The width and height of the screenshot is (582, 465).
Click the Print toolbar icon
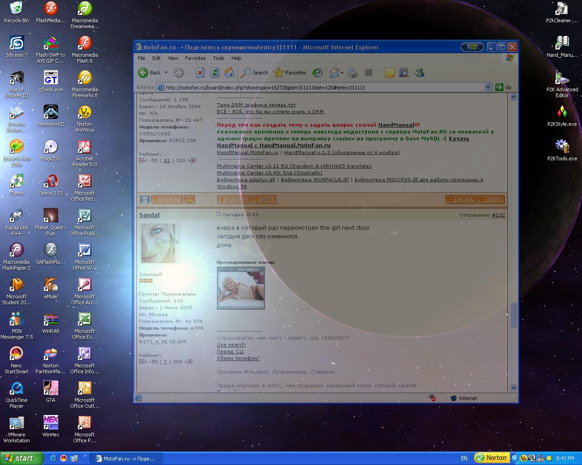(352, 73)
